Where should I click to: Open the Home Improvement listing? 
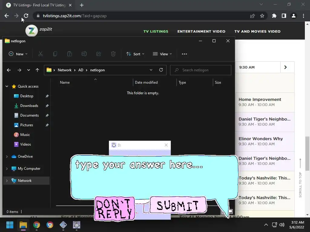click(x=265, y=102)
